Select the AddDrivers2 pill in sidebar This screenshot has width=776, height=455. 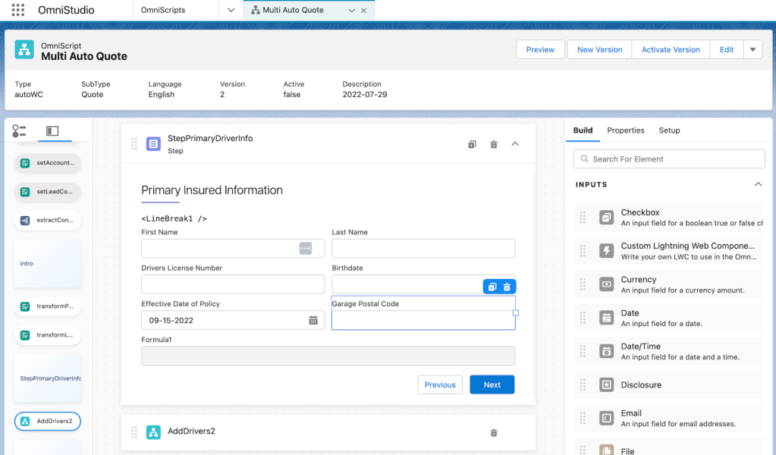tap(48, 422)
